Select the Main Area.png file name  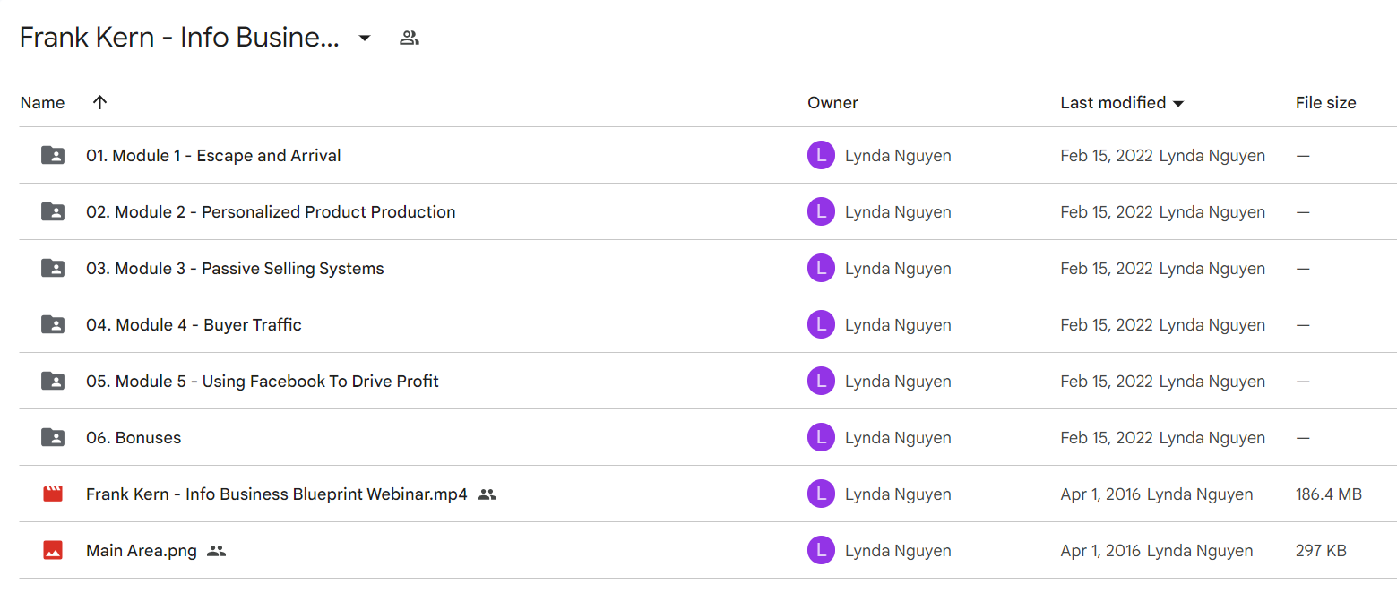(x=142, y=551)
